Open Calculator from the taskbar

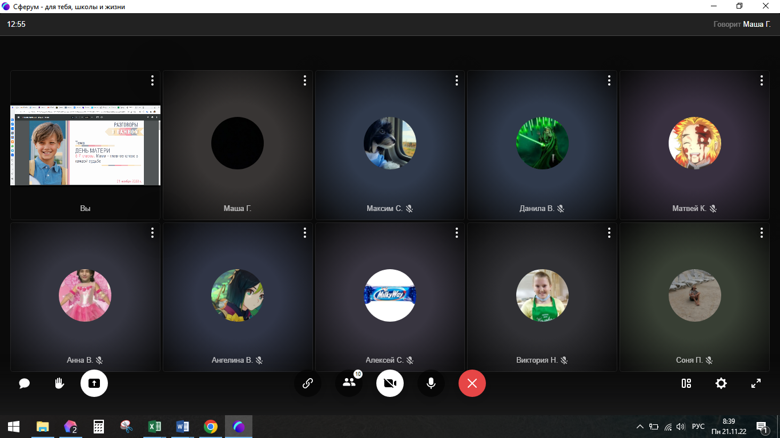99,427
